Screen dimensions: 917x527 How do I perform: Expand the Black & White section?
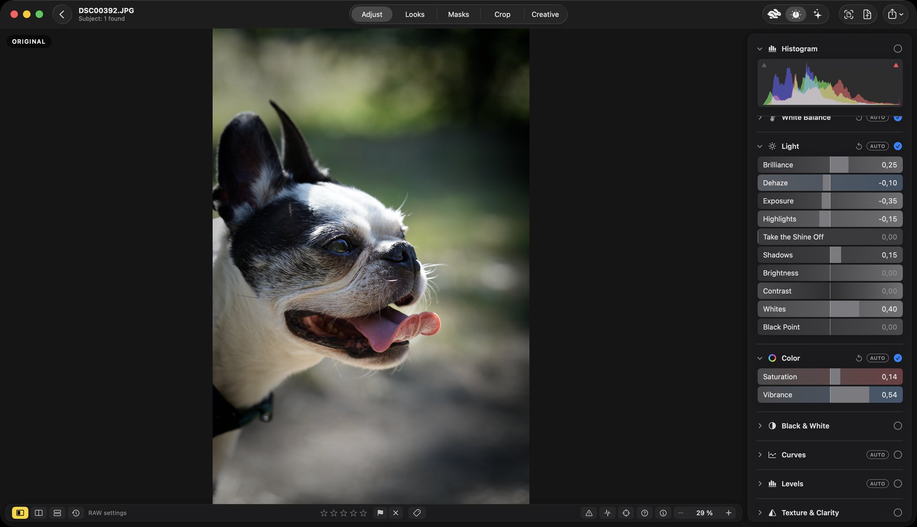760,426
